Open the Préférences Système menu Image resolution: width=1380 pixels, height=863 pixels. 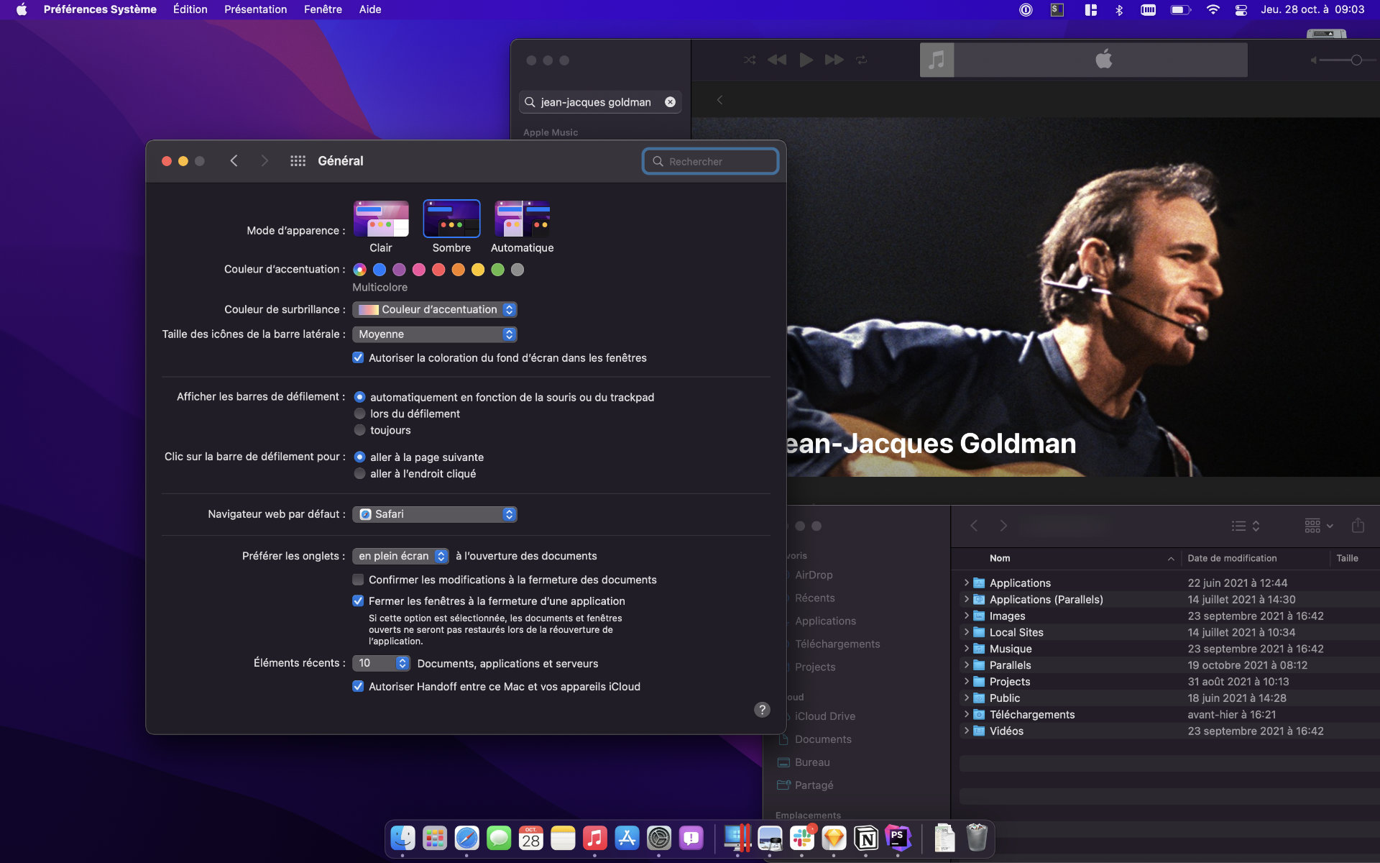pyautogui.click(x=100, y=9)
